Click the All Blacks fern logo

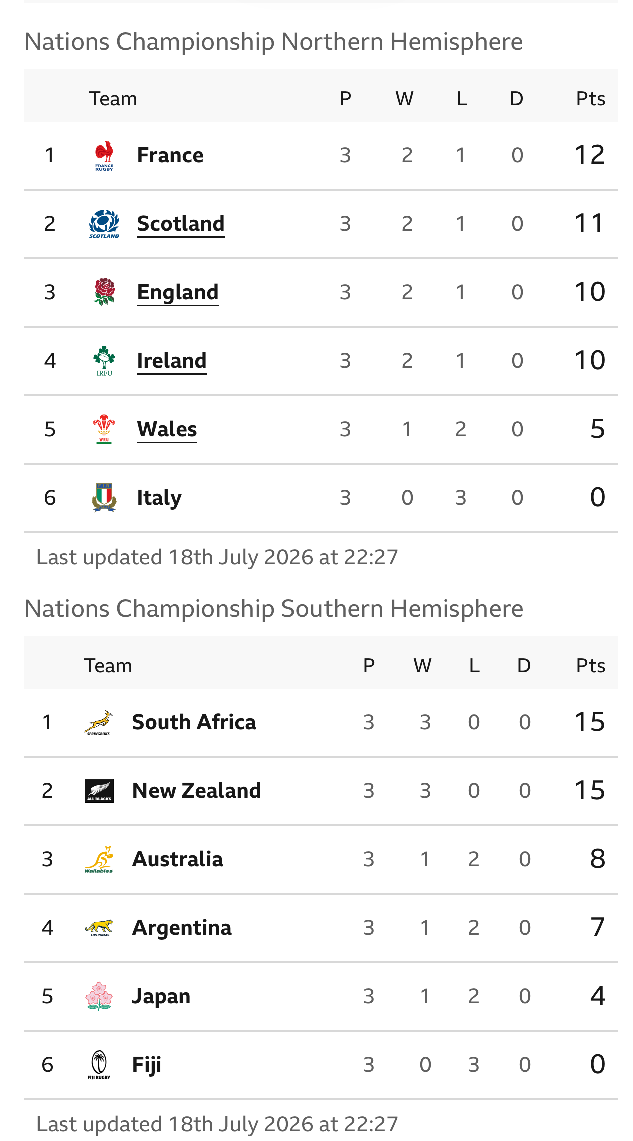click(x=99, y=791)
